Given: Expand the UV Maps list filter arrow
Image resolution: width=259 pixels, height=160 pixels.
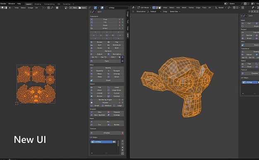Looking at the screenshot, I should click(92, 153).
